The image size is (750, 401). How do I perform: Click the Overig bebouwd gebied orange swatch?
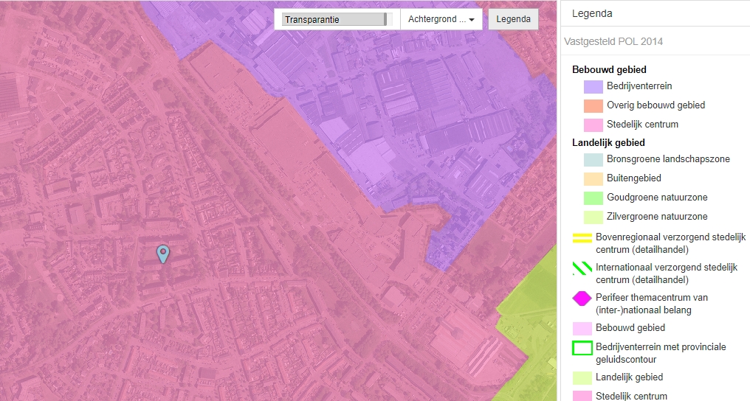pos(594,105)
